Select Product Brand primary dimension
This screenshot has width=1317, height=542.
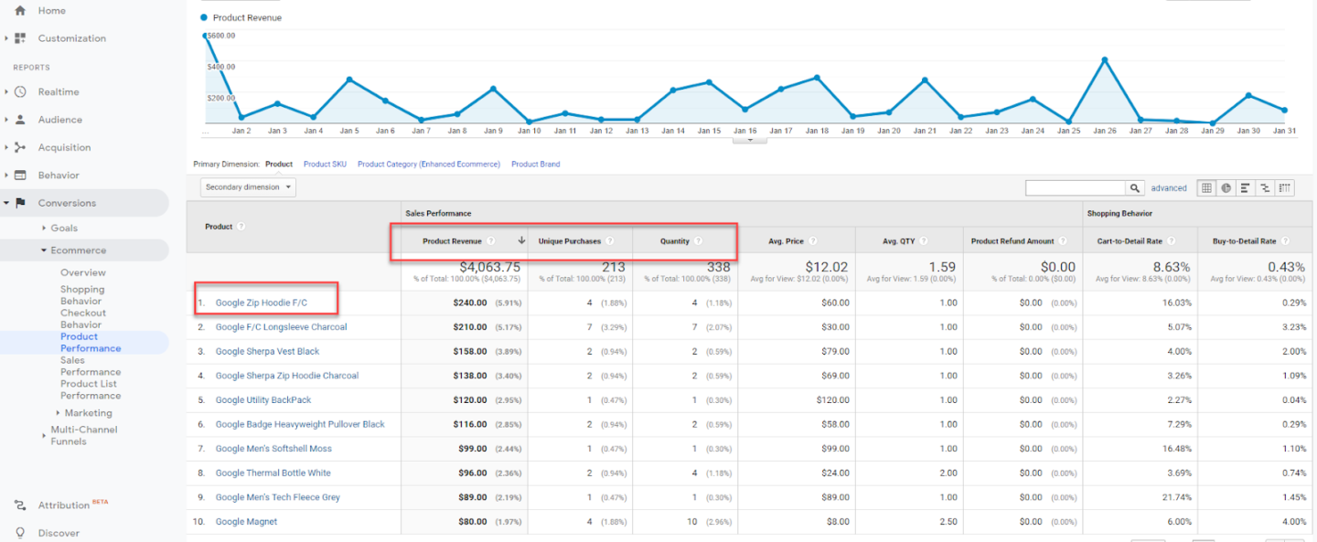(535, 165)
